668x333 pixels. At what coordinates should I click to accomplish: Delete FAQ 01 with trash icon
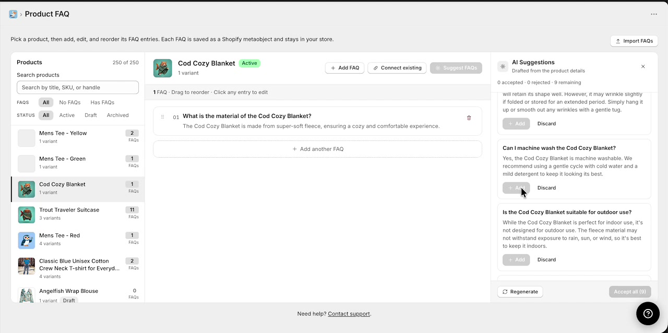point(469,118)
